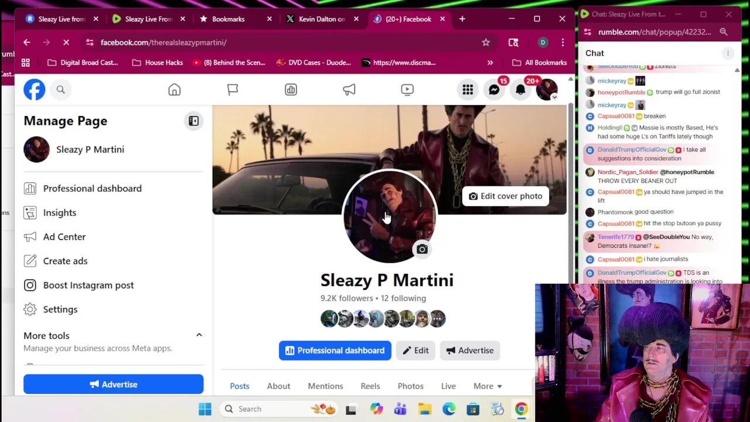
Task: Click the sidebar Advertise button
Action: click(113, 384)
